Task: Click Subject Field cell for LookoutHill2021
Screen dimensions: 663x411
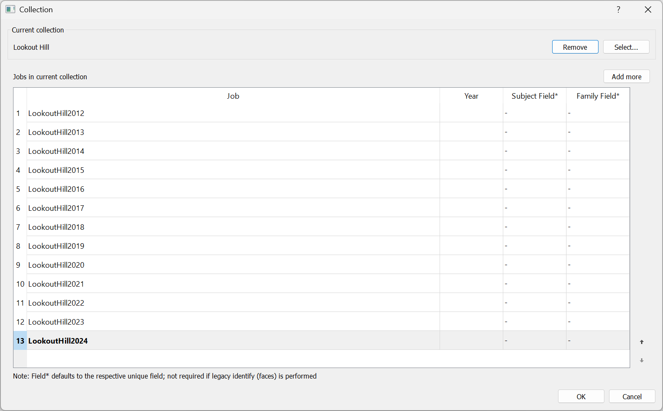Action: [x=534, y=284]
